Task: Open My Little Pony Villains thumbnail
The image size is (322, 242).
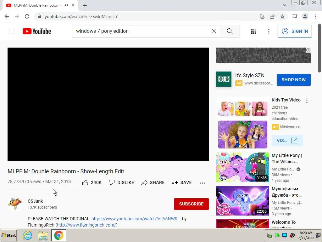Action: 242,167
